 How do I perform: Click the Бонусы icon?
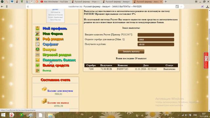37,49
